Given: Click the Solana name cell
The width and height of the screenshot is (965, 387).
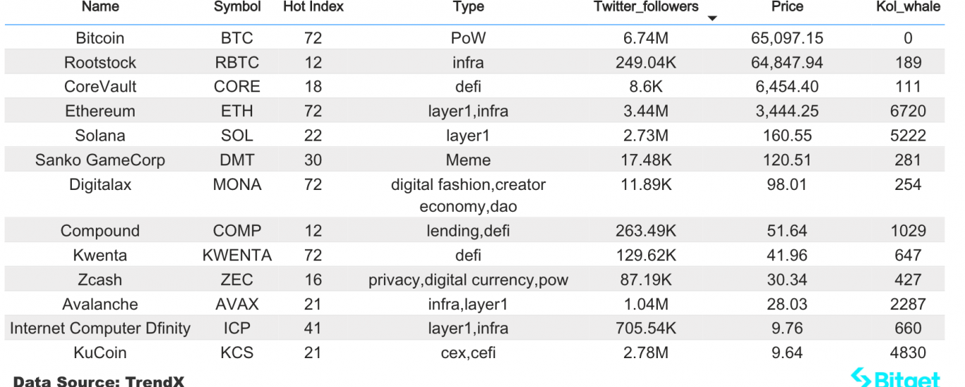Looking at the screenshot, I should tap(100, 135).
